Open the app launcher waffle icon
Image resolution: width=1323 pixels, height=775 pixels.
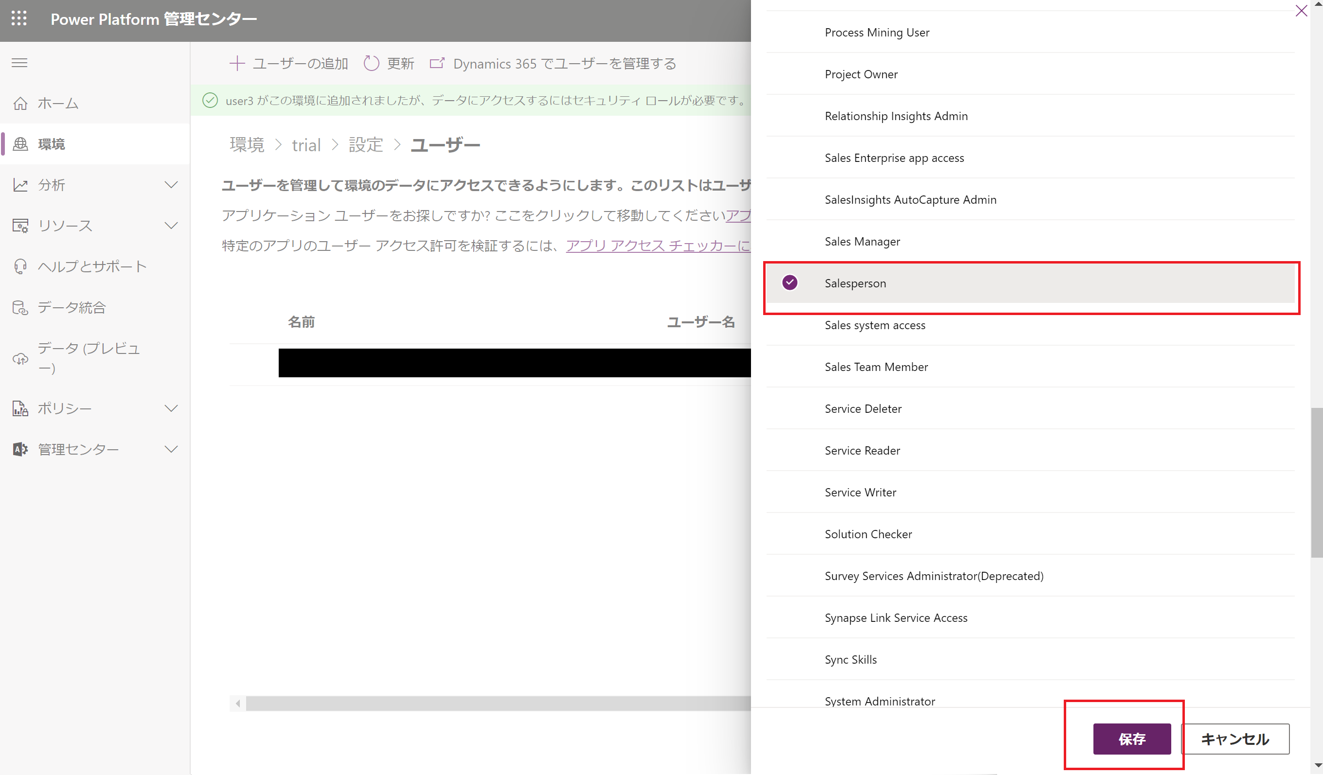pos(19,19)
